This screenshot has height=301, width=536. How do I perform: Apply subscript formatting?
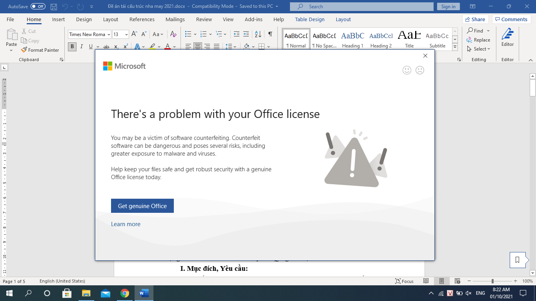pos(116,47)
